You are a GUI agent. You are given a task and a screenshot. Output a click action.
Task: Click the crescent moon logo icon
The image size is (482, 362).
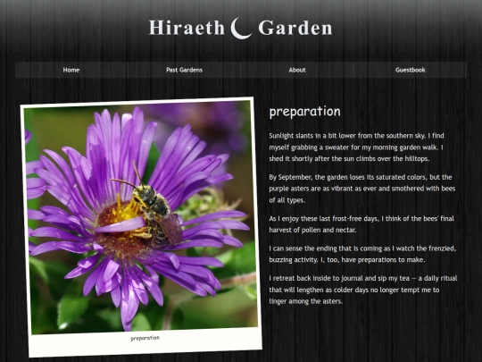(x=241, y=29)
